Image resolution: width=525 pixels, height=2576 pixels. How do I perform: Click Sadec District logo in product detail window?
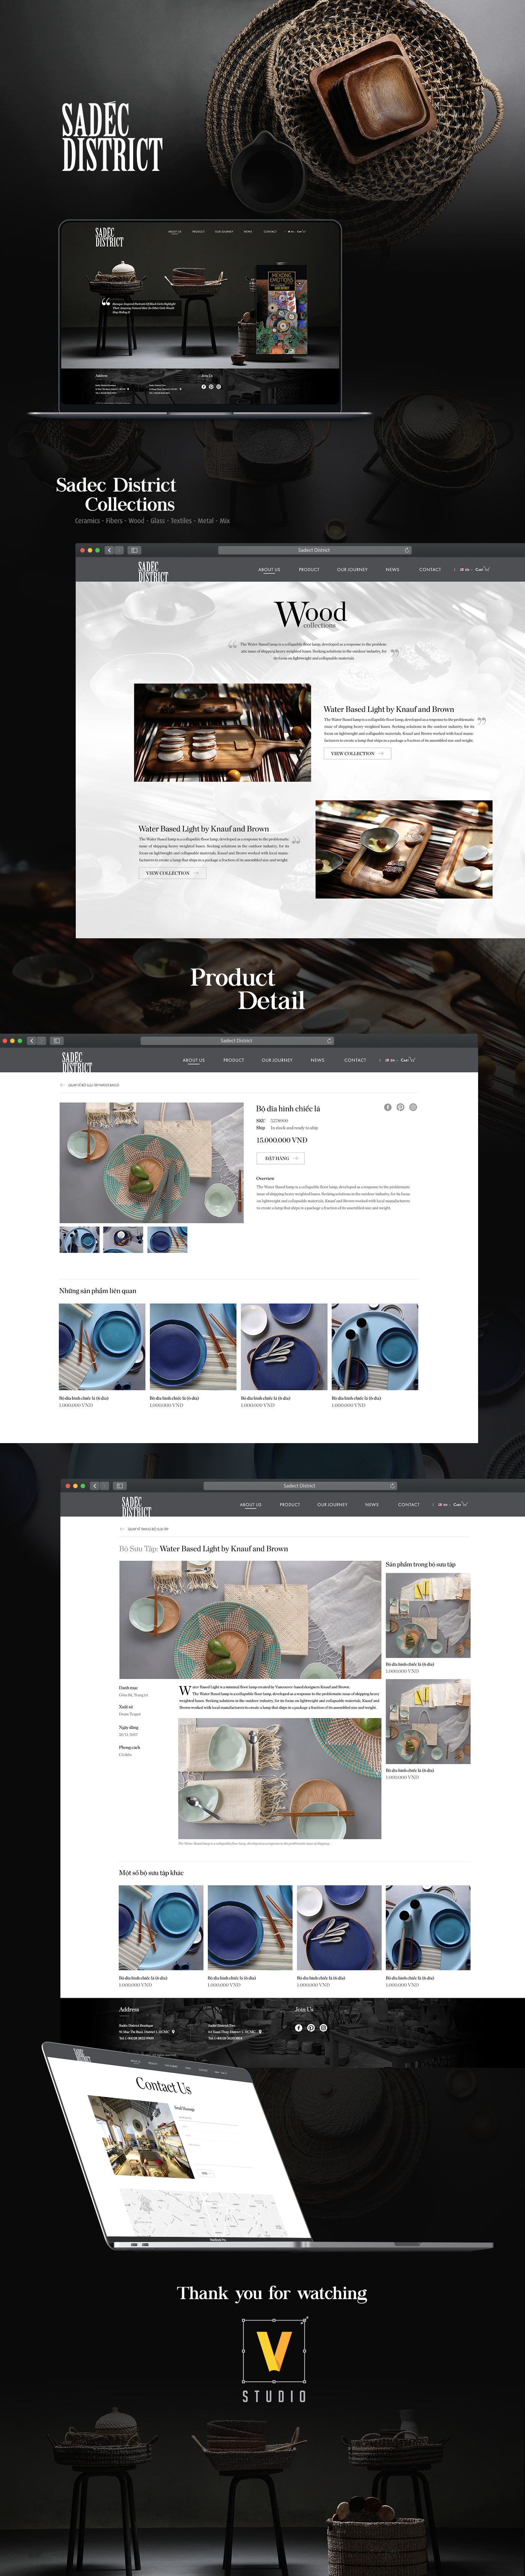click(77, 1062)
